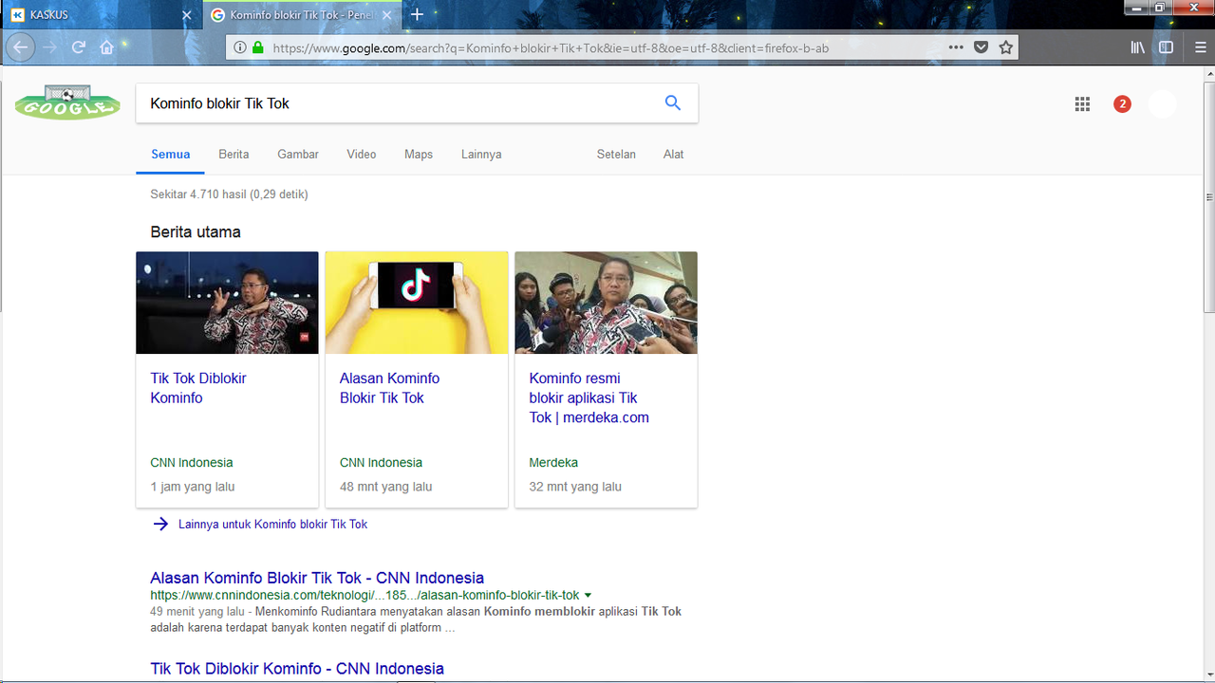Open the Alat search tools
Screen dimensions: 1215x683
click(674, 155)
